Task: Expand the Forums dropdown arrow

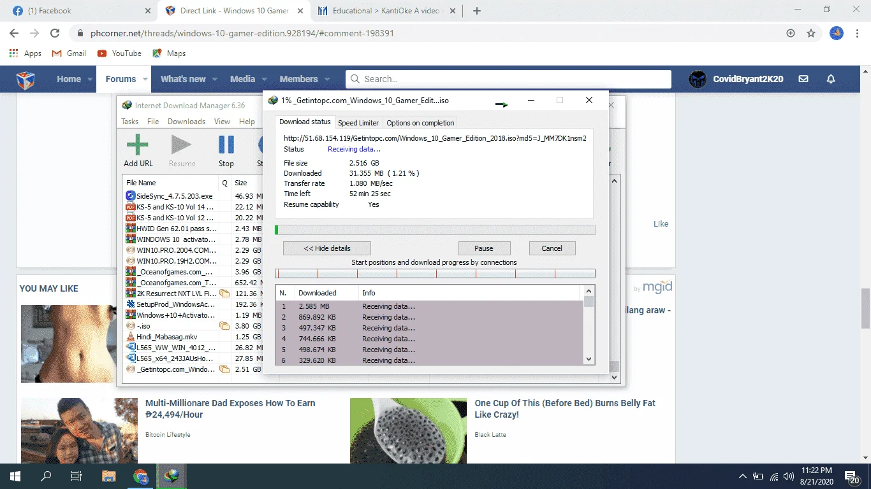Action: [145, 80]
